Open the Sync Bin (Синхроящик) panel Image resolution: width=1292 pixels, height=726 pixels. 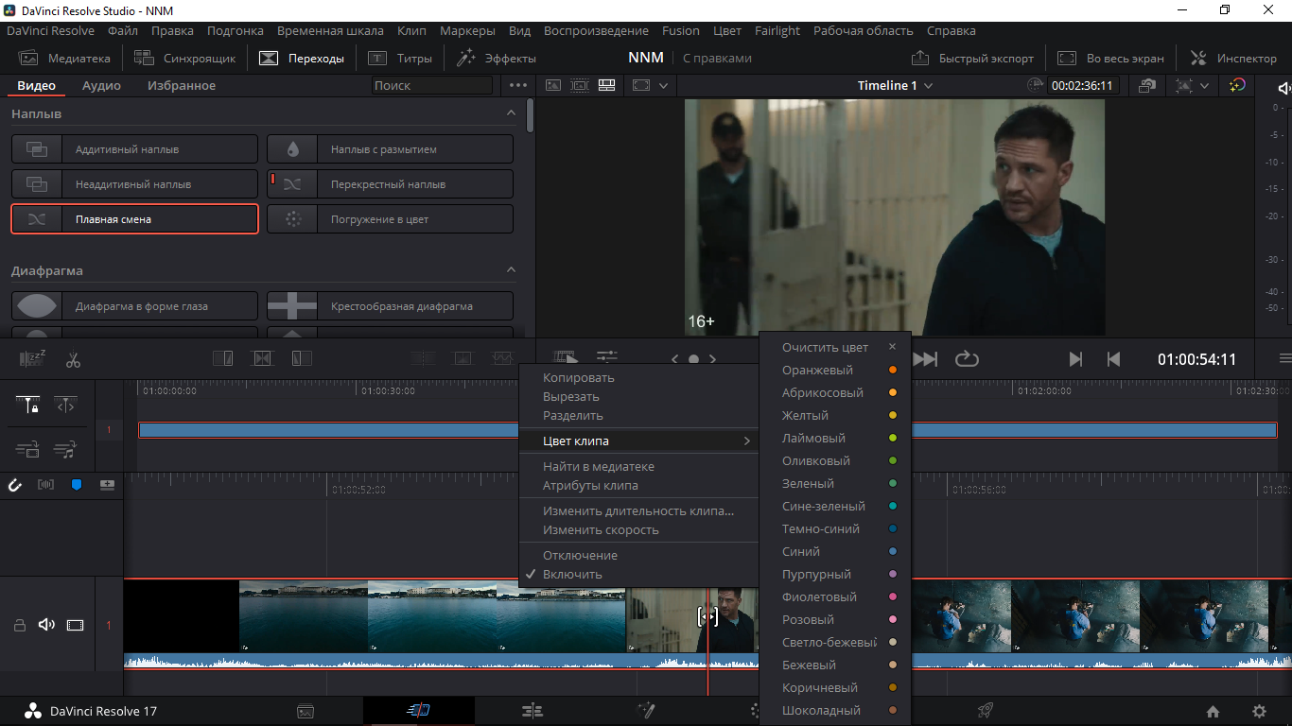click(184, 58)
